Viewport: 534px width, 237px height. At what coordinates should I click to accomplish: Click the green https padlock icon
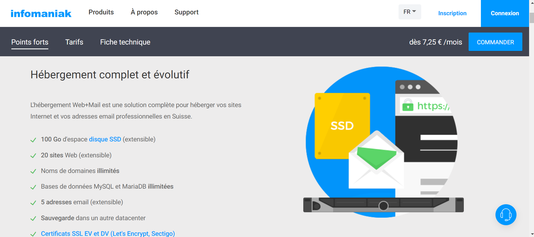408,106
